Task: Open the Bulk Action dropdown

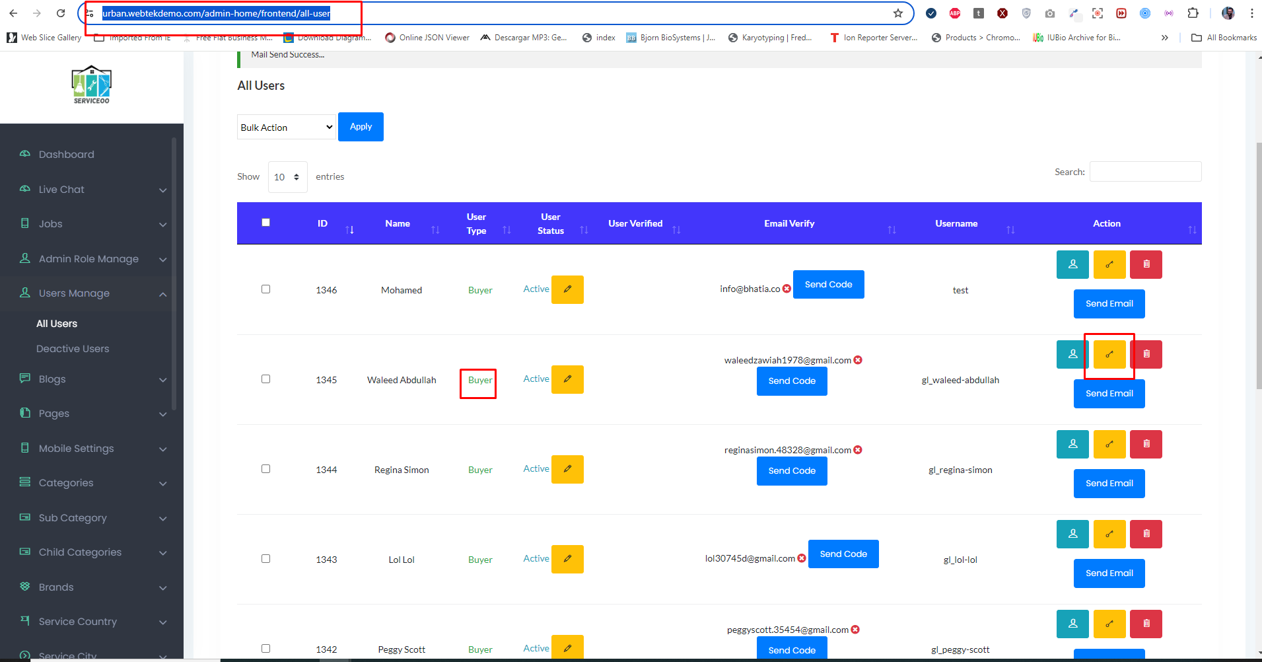Action: click(287, 128)
